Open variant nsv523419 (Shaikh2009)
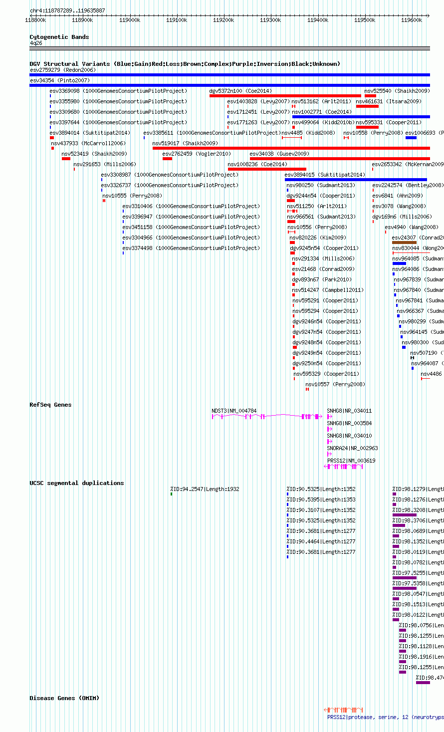The width and height of the screenshot is (444, 732). click(94, 154)
